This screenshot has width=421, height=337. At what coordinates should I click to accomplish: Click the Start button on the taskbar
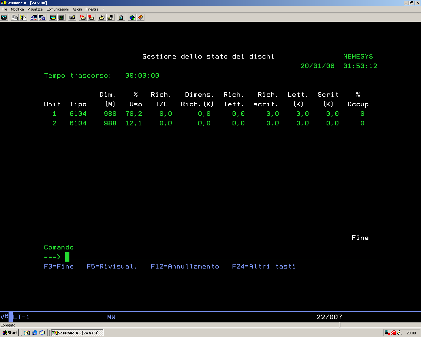click(10, 333)
